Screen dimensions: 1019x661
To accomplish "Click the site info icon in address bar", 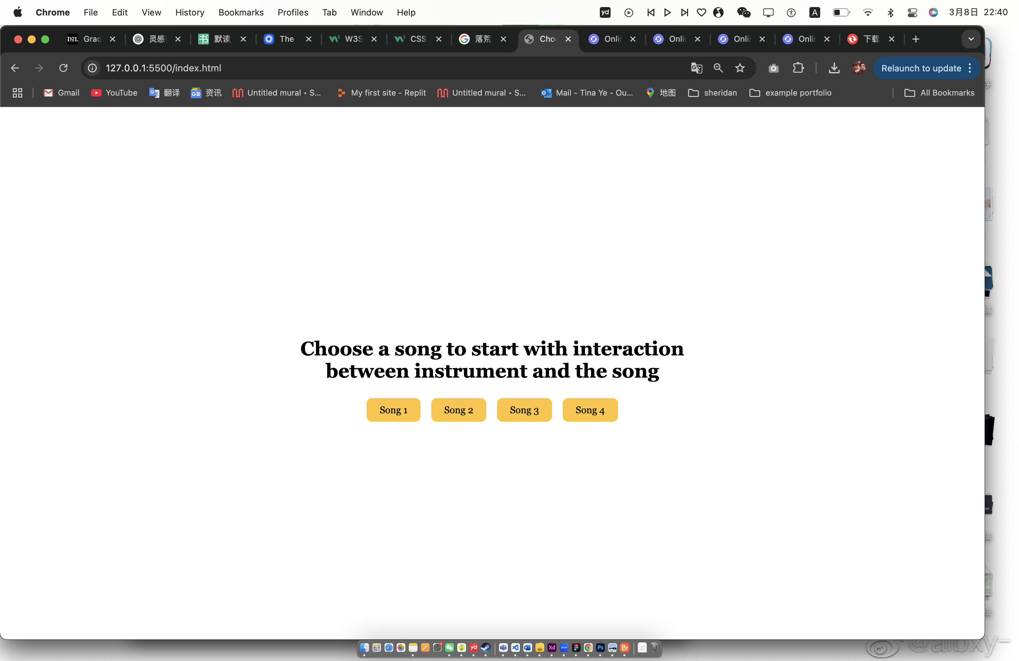I will pos(92,68).
